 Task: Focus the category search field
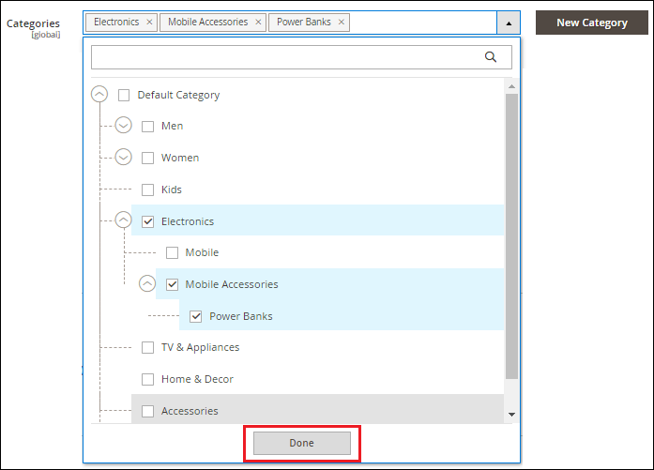click(301, 57)
